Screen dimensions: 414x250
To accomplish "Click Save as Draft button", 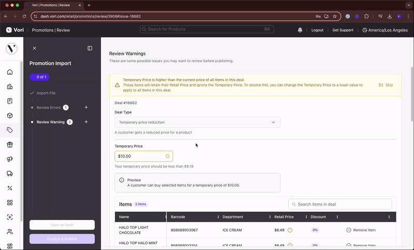I will coord(62,225).
